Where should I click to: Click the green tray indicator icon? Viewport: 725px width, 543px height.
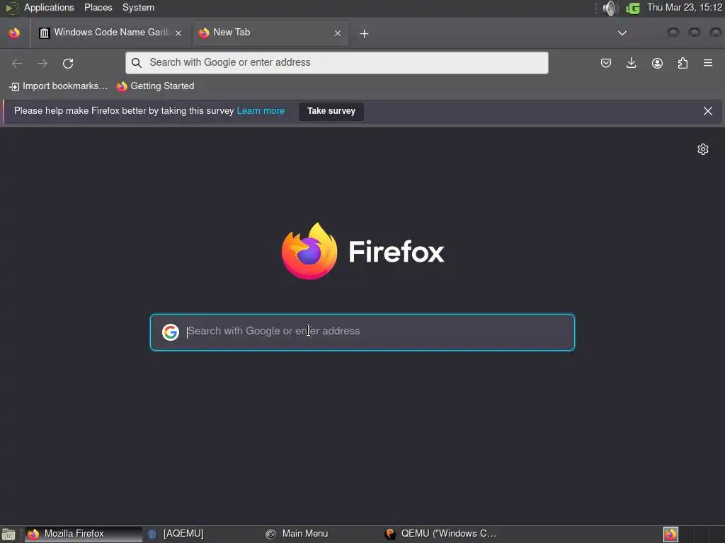point(632,8)
